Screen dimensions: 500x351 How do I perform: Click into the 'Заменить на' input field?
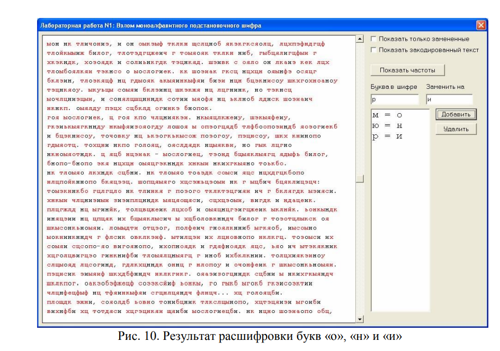pyautogui.click(x=449, y=99)
